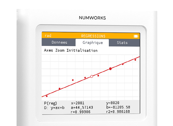
Task: Click the NUMWORKS brand logo
Action: [92, 18]
